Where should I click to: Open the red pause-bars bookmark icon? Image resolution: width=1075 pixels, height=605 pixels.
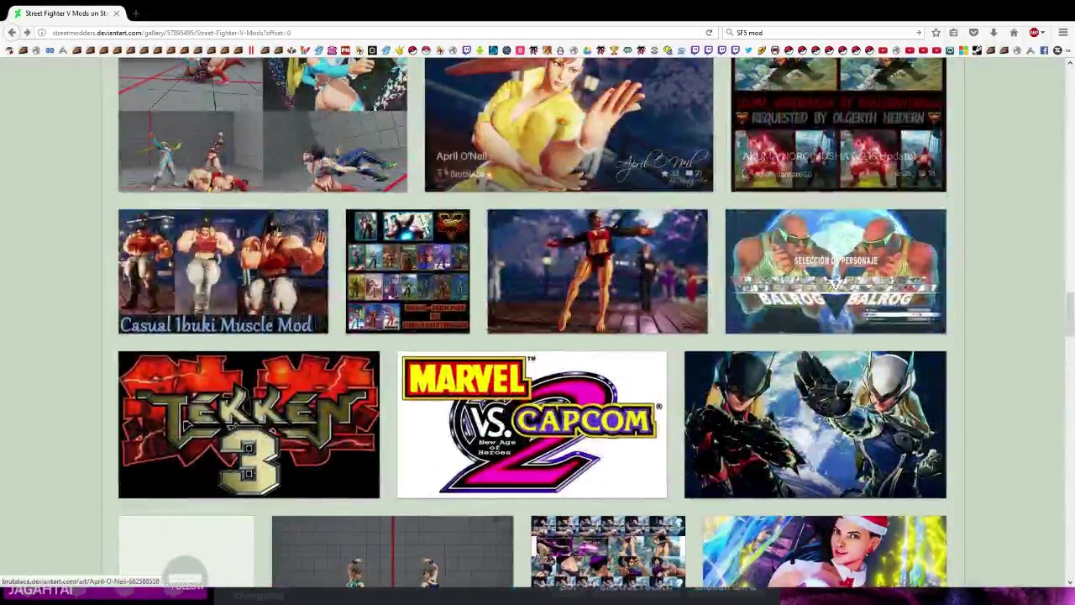pyautogui.click(x=251, y=50)
